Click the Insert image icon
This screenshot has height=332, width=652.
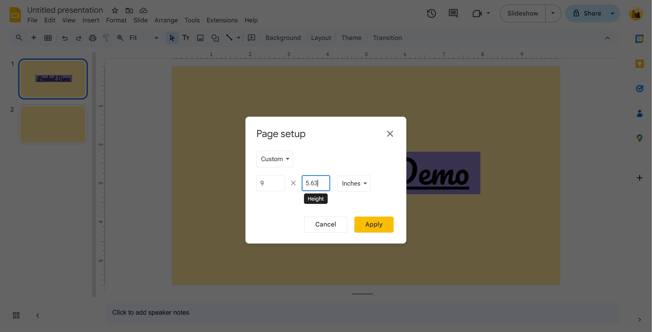tap(200, 38)
